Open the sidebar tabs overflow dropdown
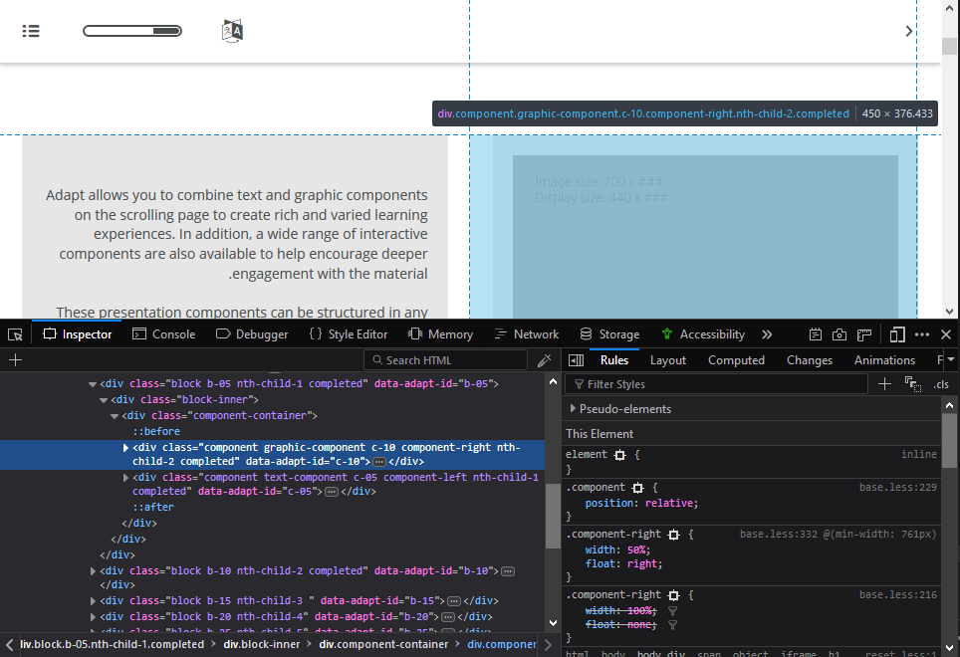The width and height of the screenshot is (960, 657). (x=951, y=359)
